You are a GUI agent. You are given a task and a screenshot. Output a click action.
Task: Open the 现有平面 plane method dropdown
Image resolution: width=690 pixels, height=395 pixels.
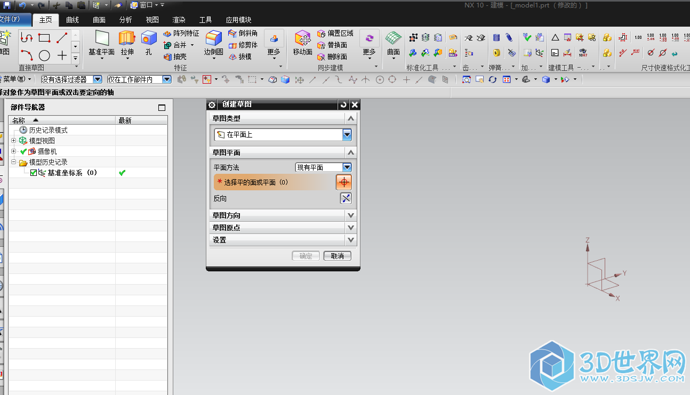click(347, 167)
